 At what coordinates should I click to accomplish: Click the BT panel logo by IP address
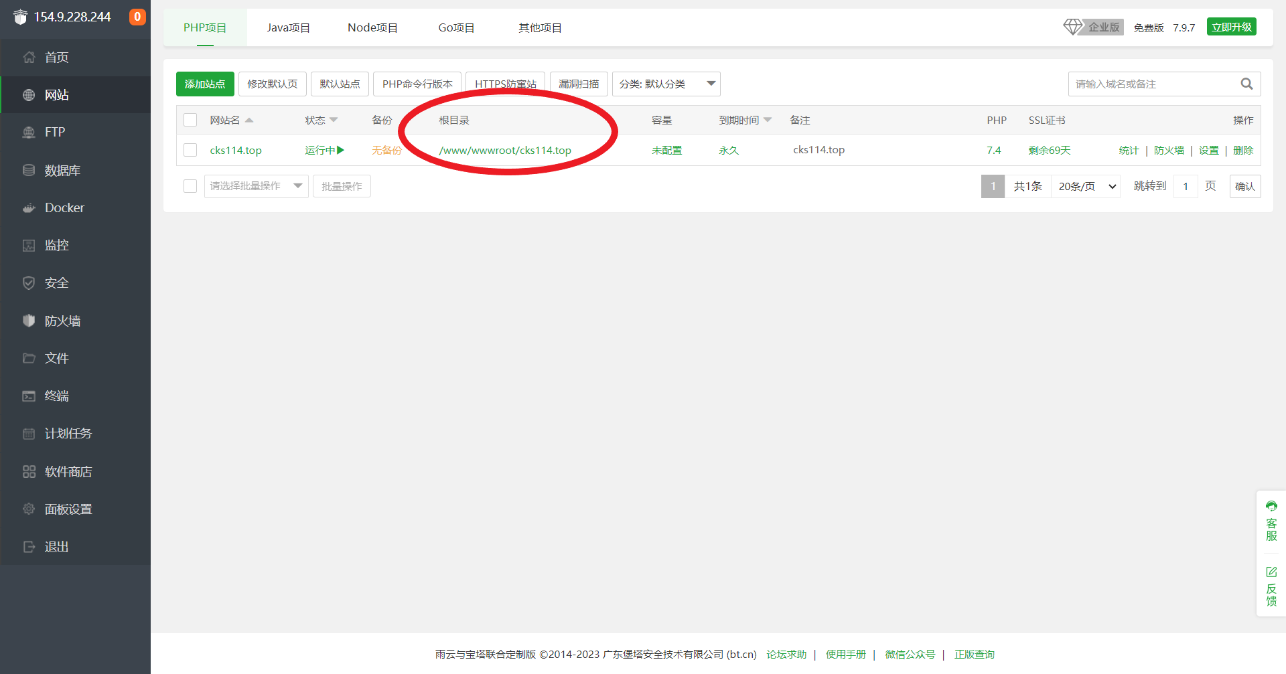(x=20, y=17)
